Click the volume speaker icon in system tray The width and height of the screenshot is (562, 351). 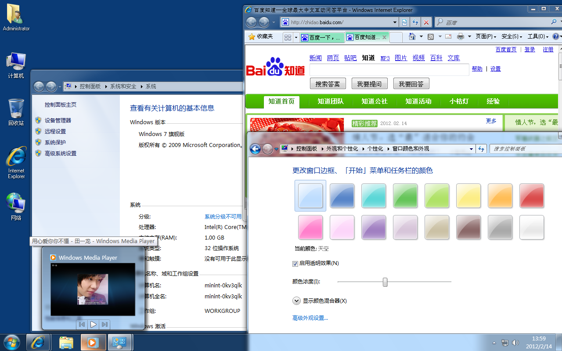515,343
